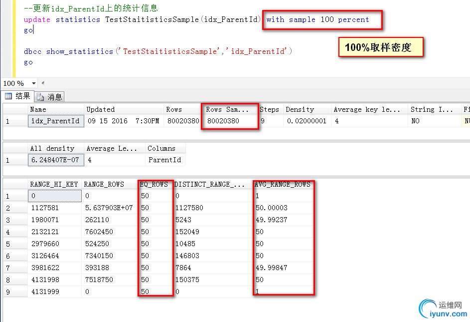The image size is (470, 322).
Task: Click the results grid icon on 结果 tab
Action: (x=8, y=96)
